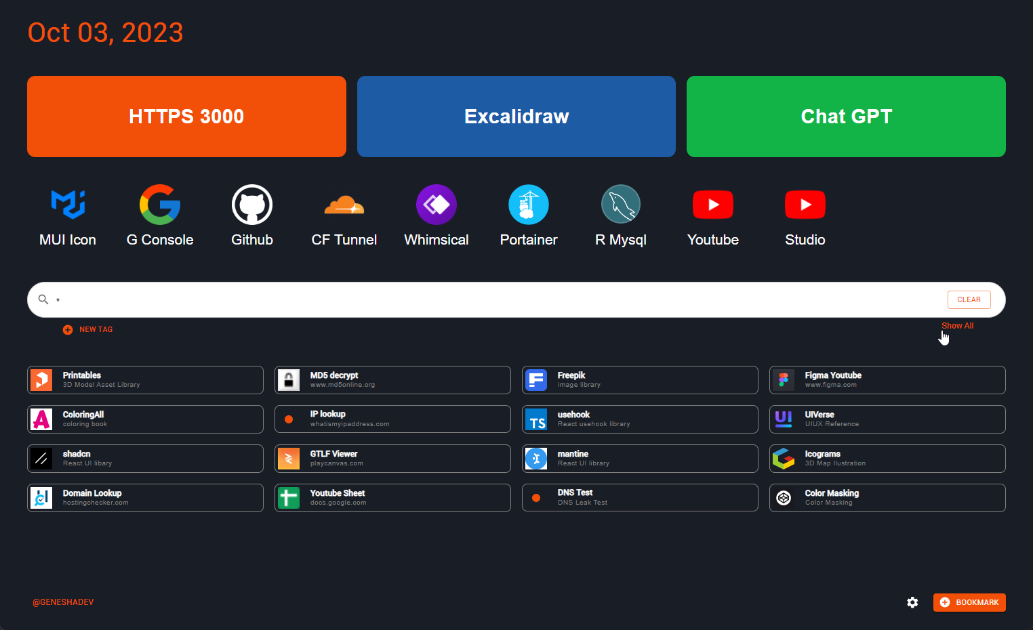Click the 'whatismyipaddress.com' text
This screenshot has width=1033, height=630.
click(x=350, y=424)
